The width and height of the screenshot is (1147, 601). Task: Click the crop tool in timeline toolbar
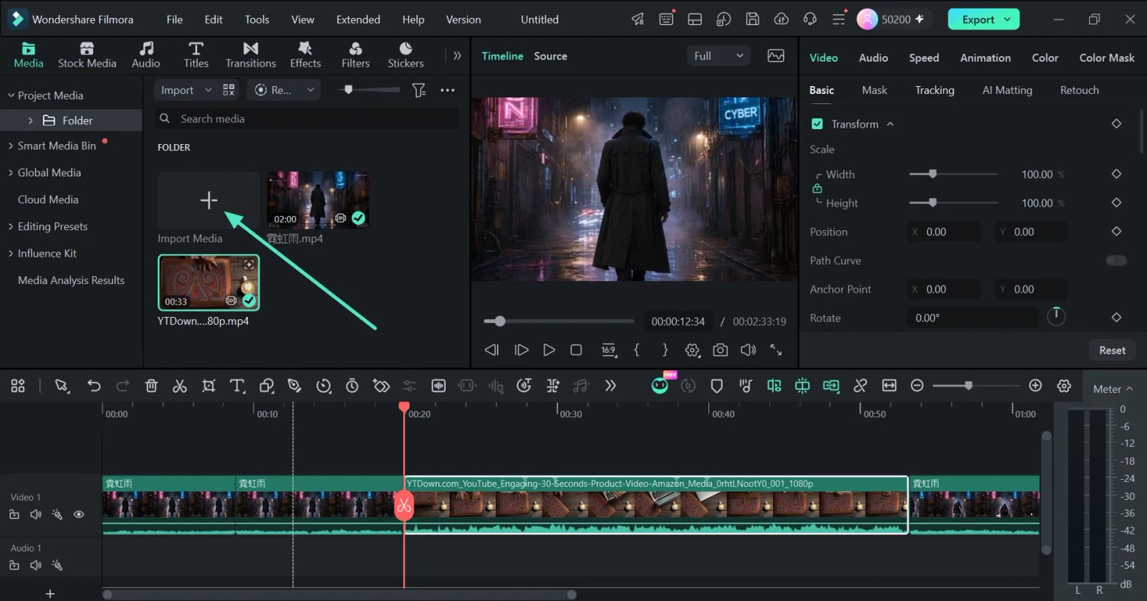tap(209, 386)
